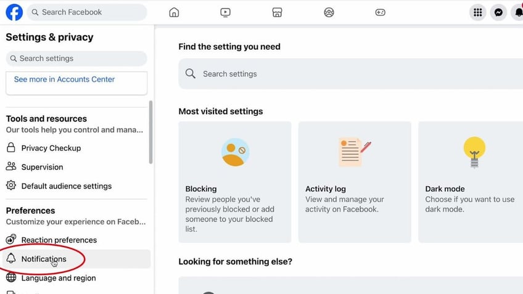Click the notifications bell in top bar
This screenshot has height=294, width=523.
(518, 12)
